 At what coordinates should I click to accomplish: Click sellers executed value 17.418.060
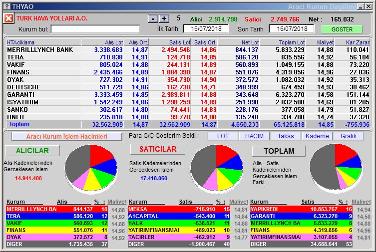pyautogui.click(x=154, y=178)
